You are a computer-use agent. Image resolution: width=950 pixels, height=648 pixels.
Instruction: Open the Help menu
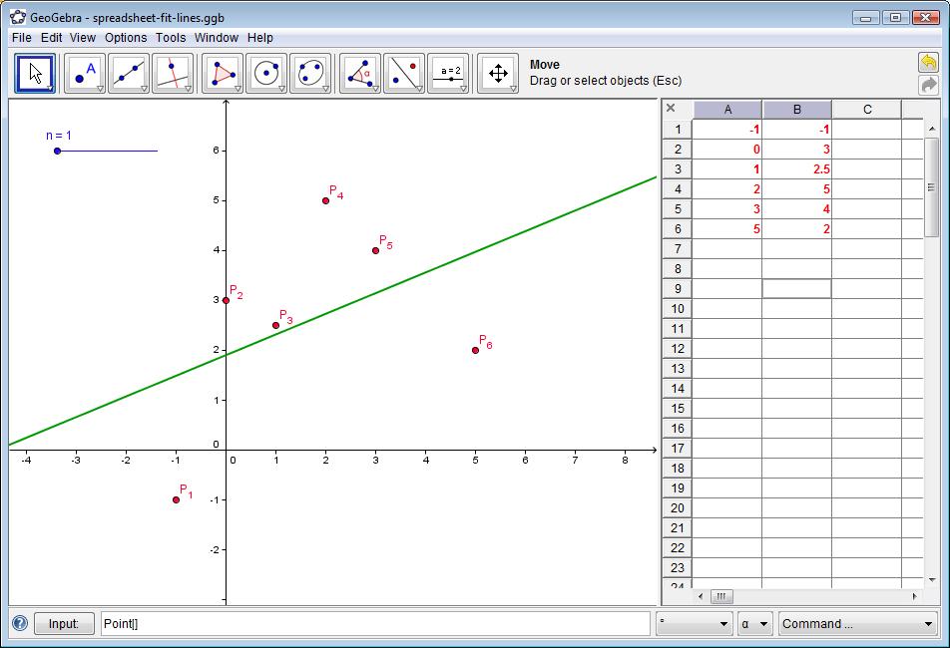tap(260, 38)
